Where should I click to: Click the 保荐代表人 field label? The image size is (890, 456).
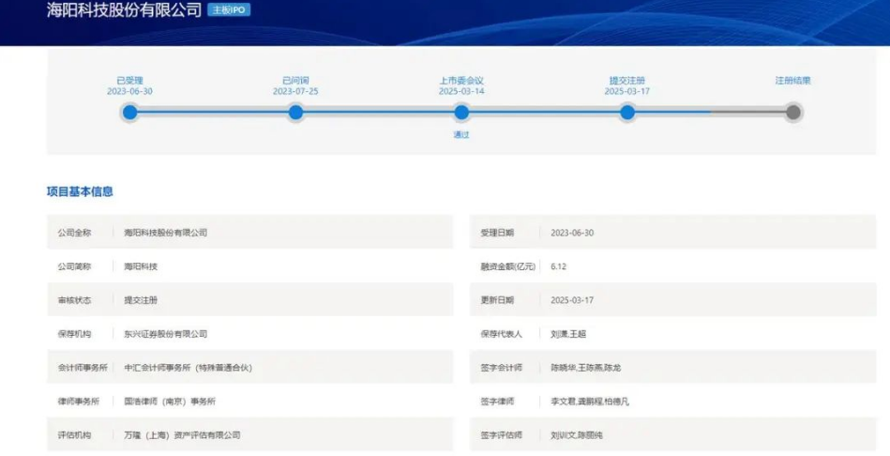tap(501, 334)
